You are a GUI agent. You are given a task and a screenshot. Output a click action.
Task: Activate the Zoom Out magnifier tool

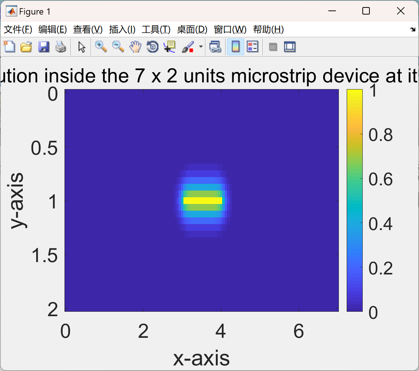point(118,47)
